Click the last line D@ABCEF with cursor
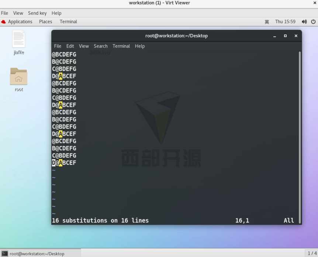The width and height of the screenshot is (318, 257). [64, 163]
